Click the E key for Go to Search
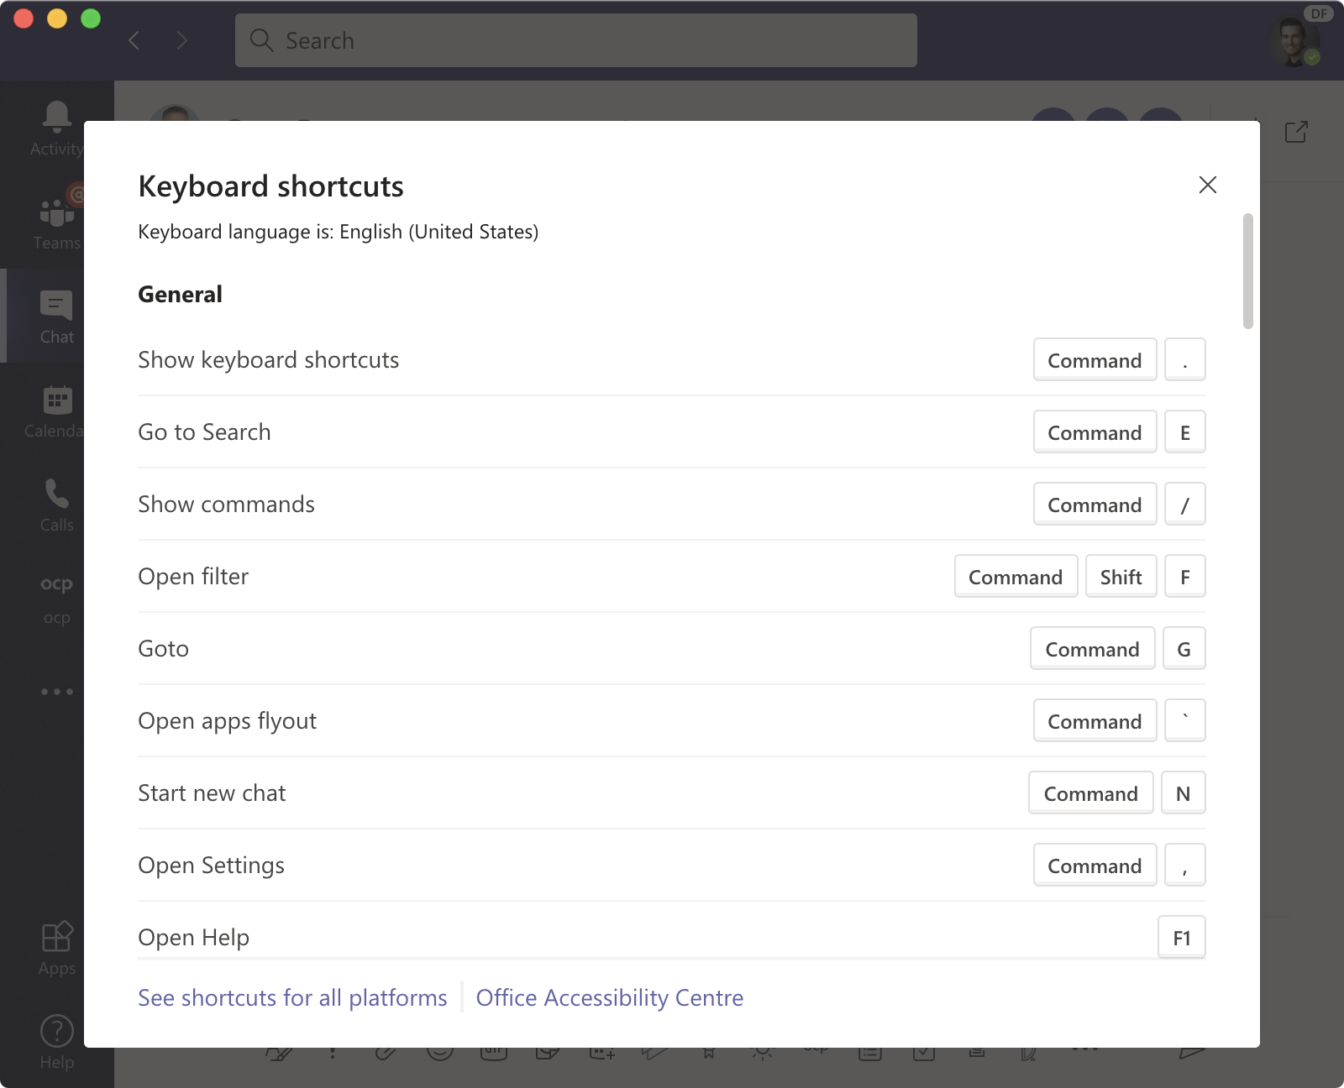1344x1088 pixels. (1185, 432)
